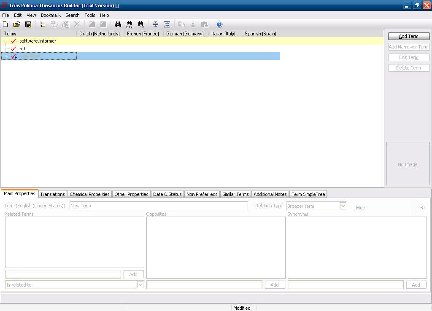This screenshot has width=432, height=311.
Task: Open an existing thesaurus file
Action: (17, 24)
